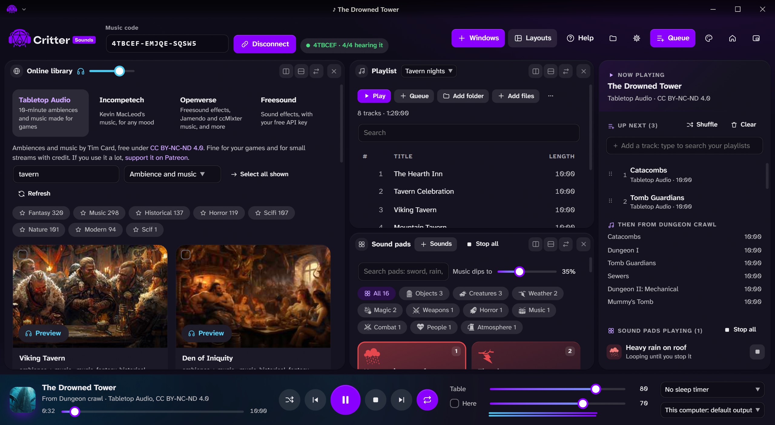Select the Incompetech source tab
The image size is (775, 425).
pos(131,113)
